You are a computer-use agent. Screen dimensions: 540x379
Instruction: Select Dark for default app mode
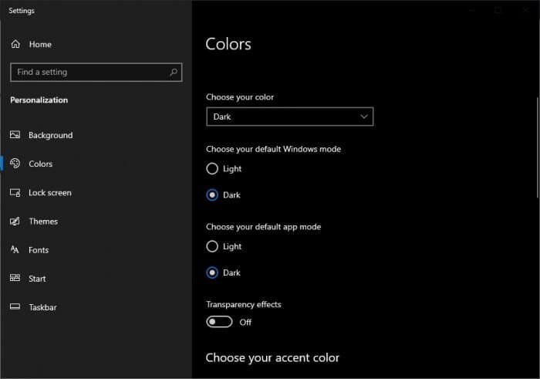(212, 272)
